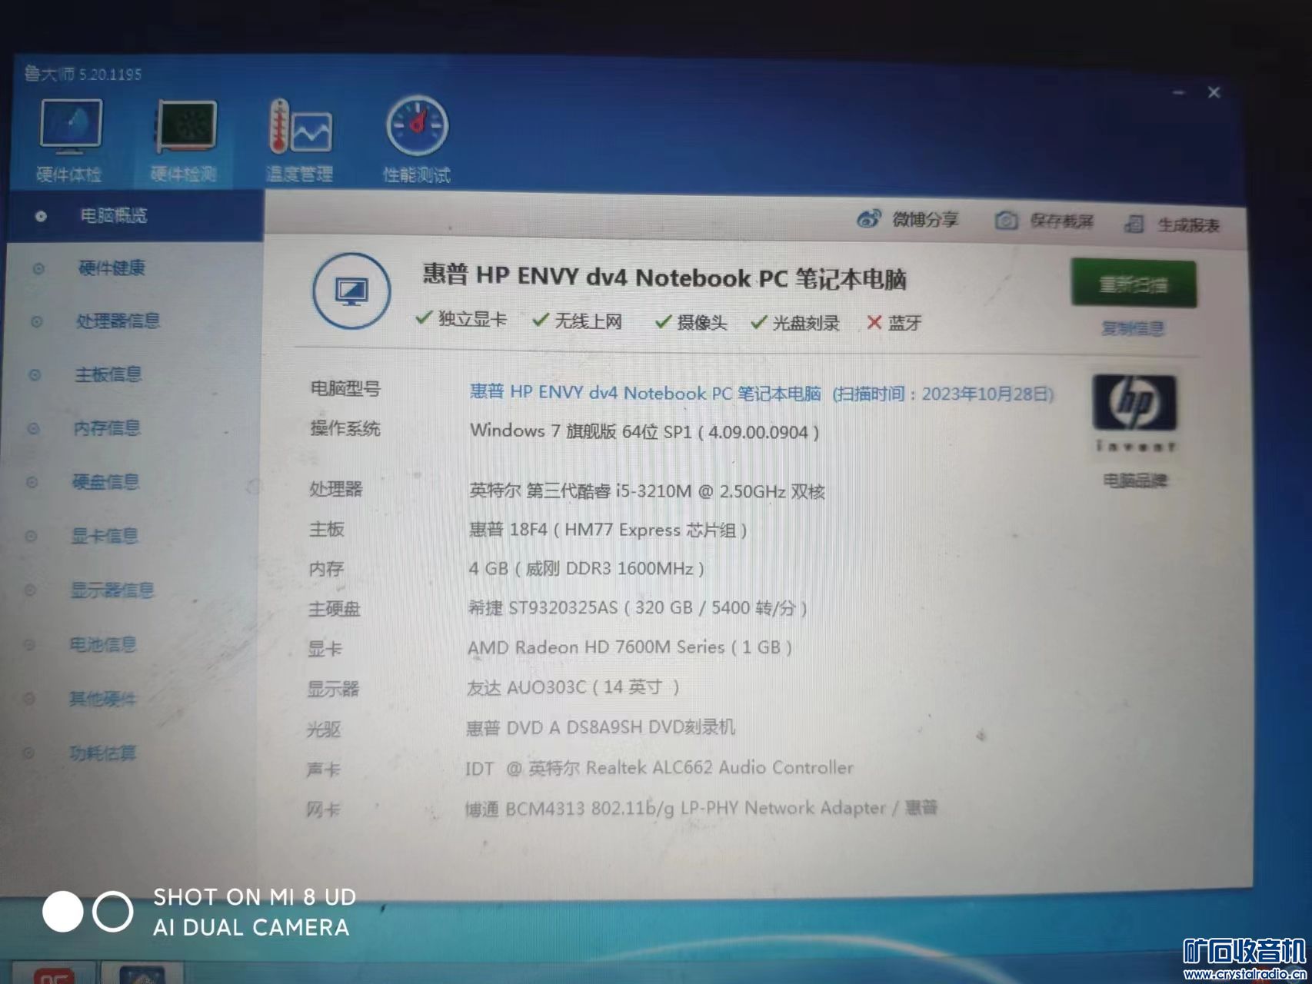The height and width of the screenshot is (984, 1312).
Task: Click the AMD Radeon HD 7600M text
Action: 629,647
